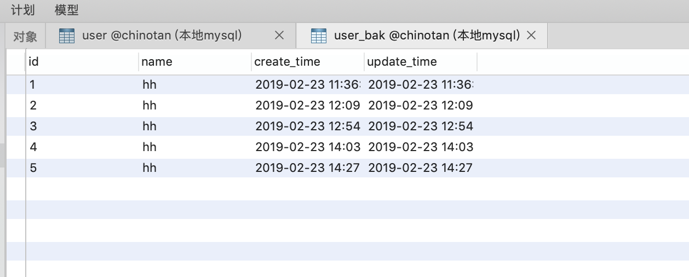The height and width of the screenshot is (277, 689).
Task: Click the name cell hh in row 1
Action: tap(195, 85)
